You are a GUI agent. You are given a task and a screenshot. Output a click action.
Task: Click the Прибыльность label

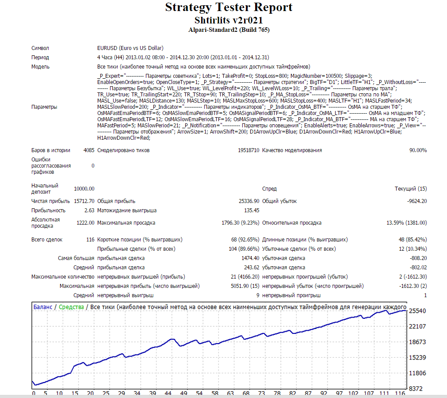pos(49,210)
